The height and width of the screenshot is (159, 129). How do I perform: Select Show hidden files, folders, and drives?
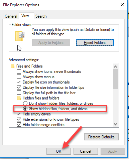[x=25, y=109]
